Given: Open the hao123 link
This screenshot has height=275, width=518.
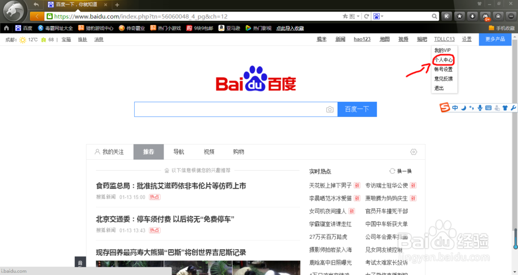Looking at the screenshot, I should [x=362, y=39].
